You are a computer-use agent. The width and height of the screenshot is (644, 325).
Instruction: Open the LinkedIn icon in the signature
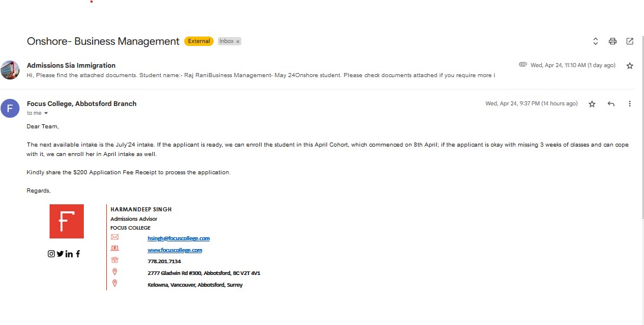[69, 254]
